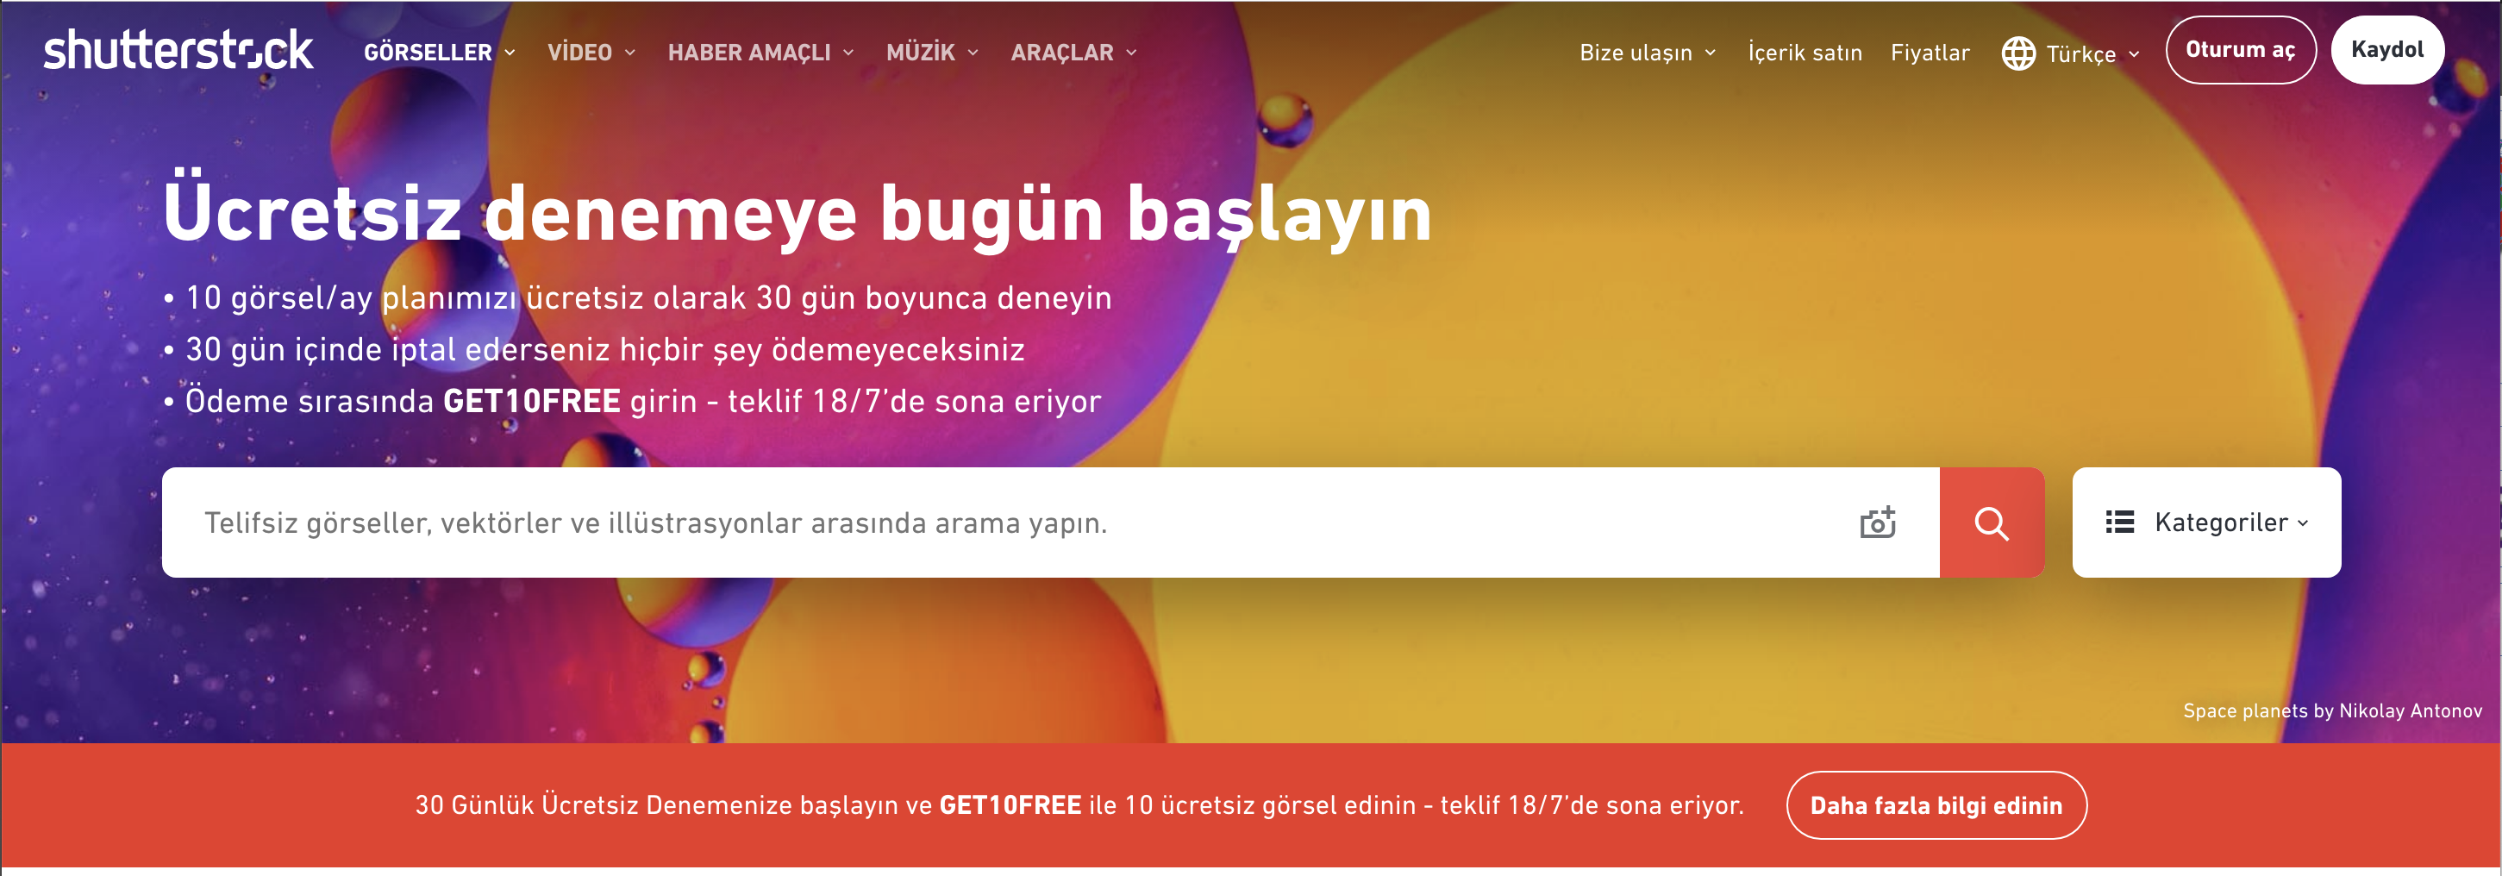Screen dimensions: 2502x876
Task: Click the Kategoriler list icon
Action: click(2119, 522)
